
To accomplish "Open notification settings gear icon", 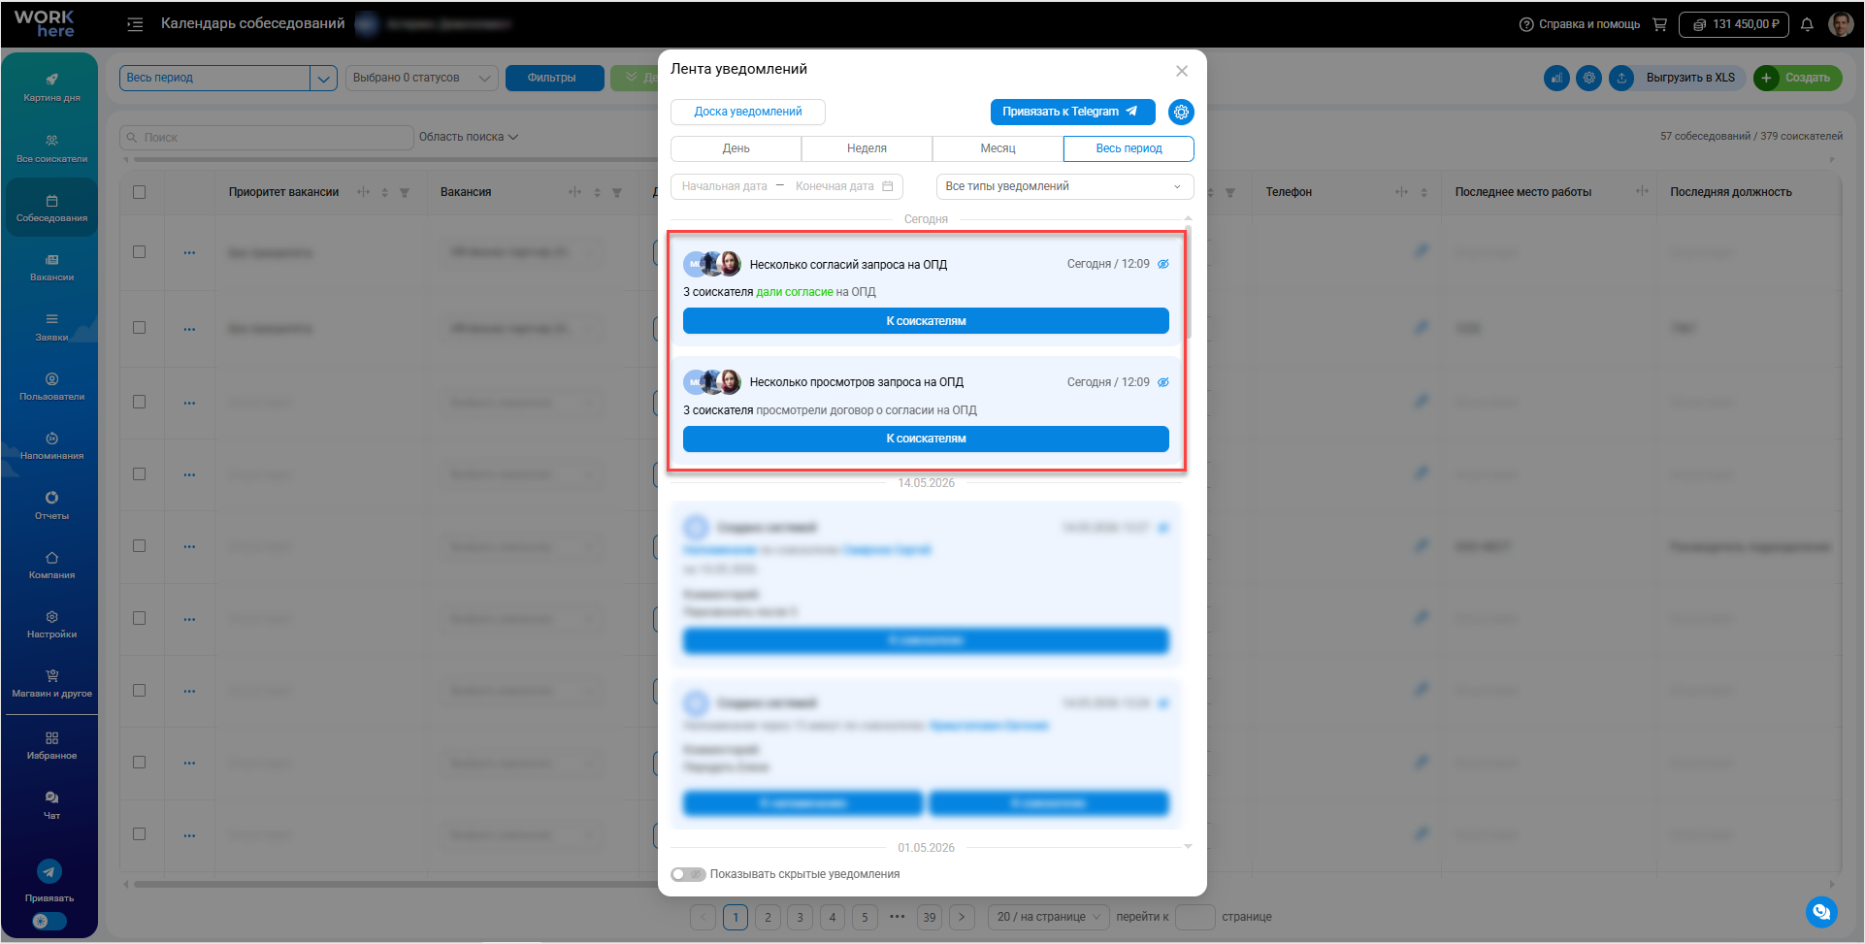I will pyautogui.click(x=1181, y=112).
